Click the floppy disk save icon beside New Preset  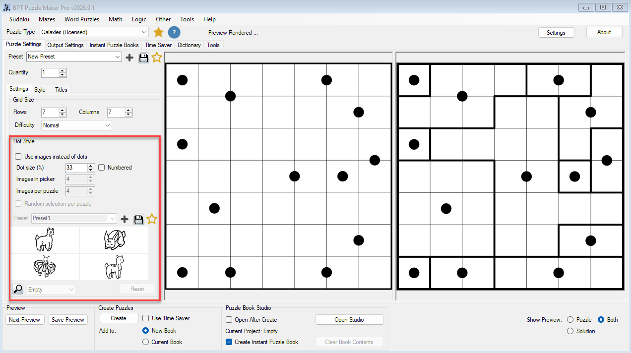point(143,58)
